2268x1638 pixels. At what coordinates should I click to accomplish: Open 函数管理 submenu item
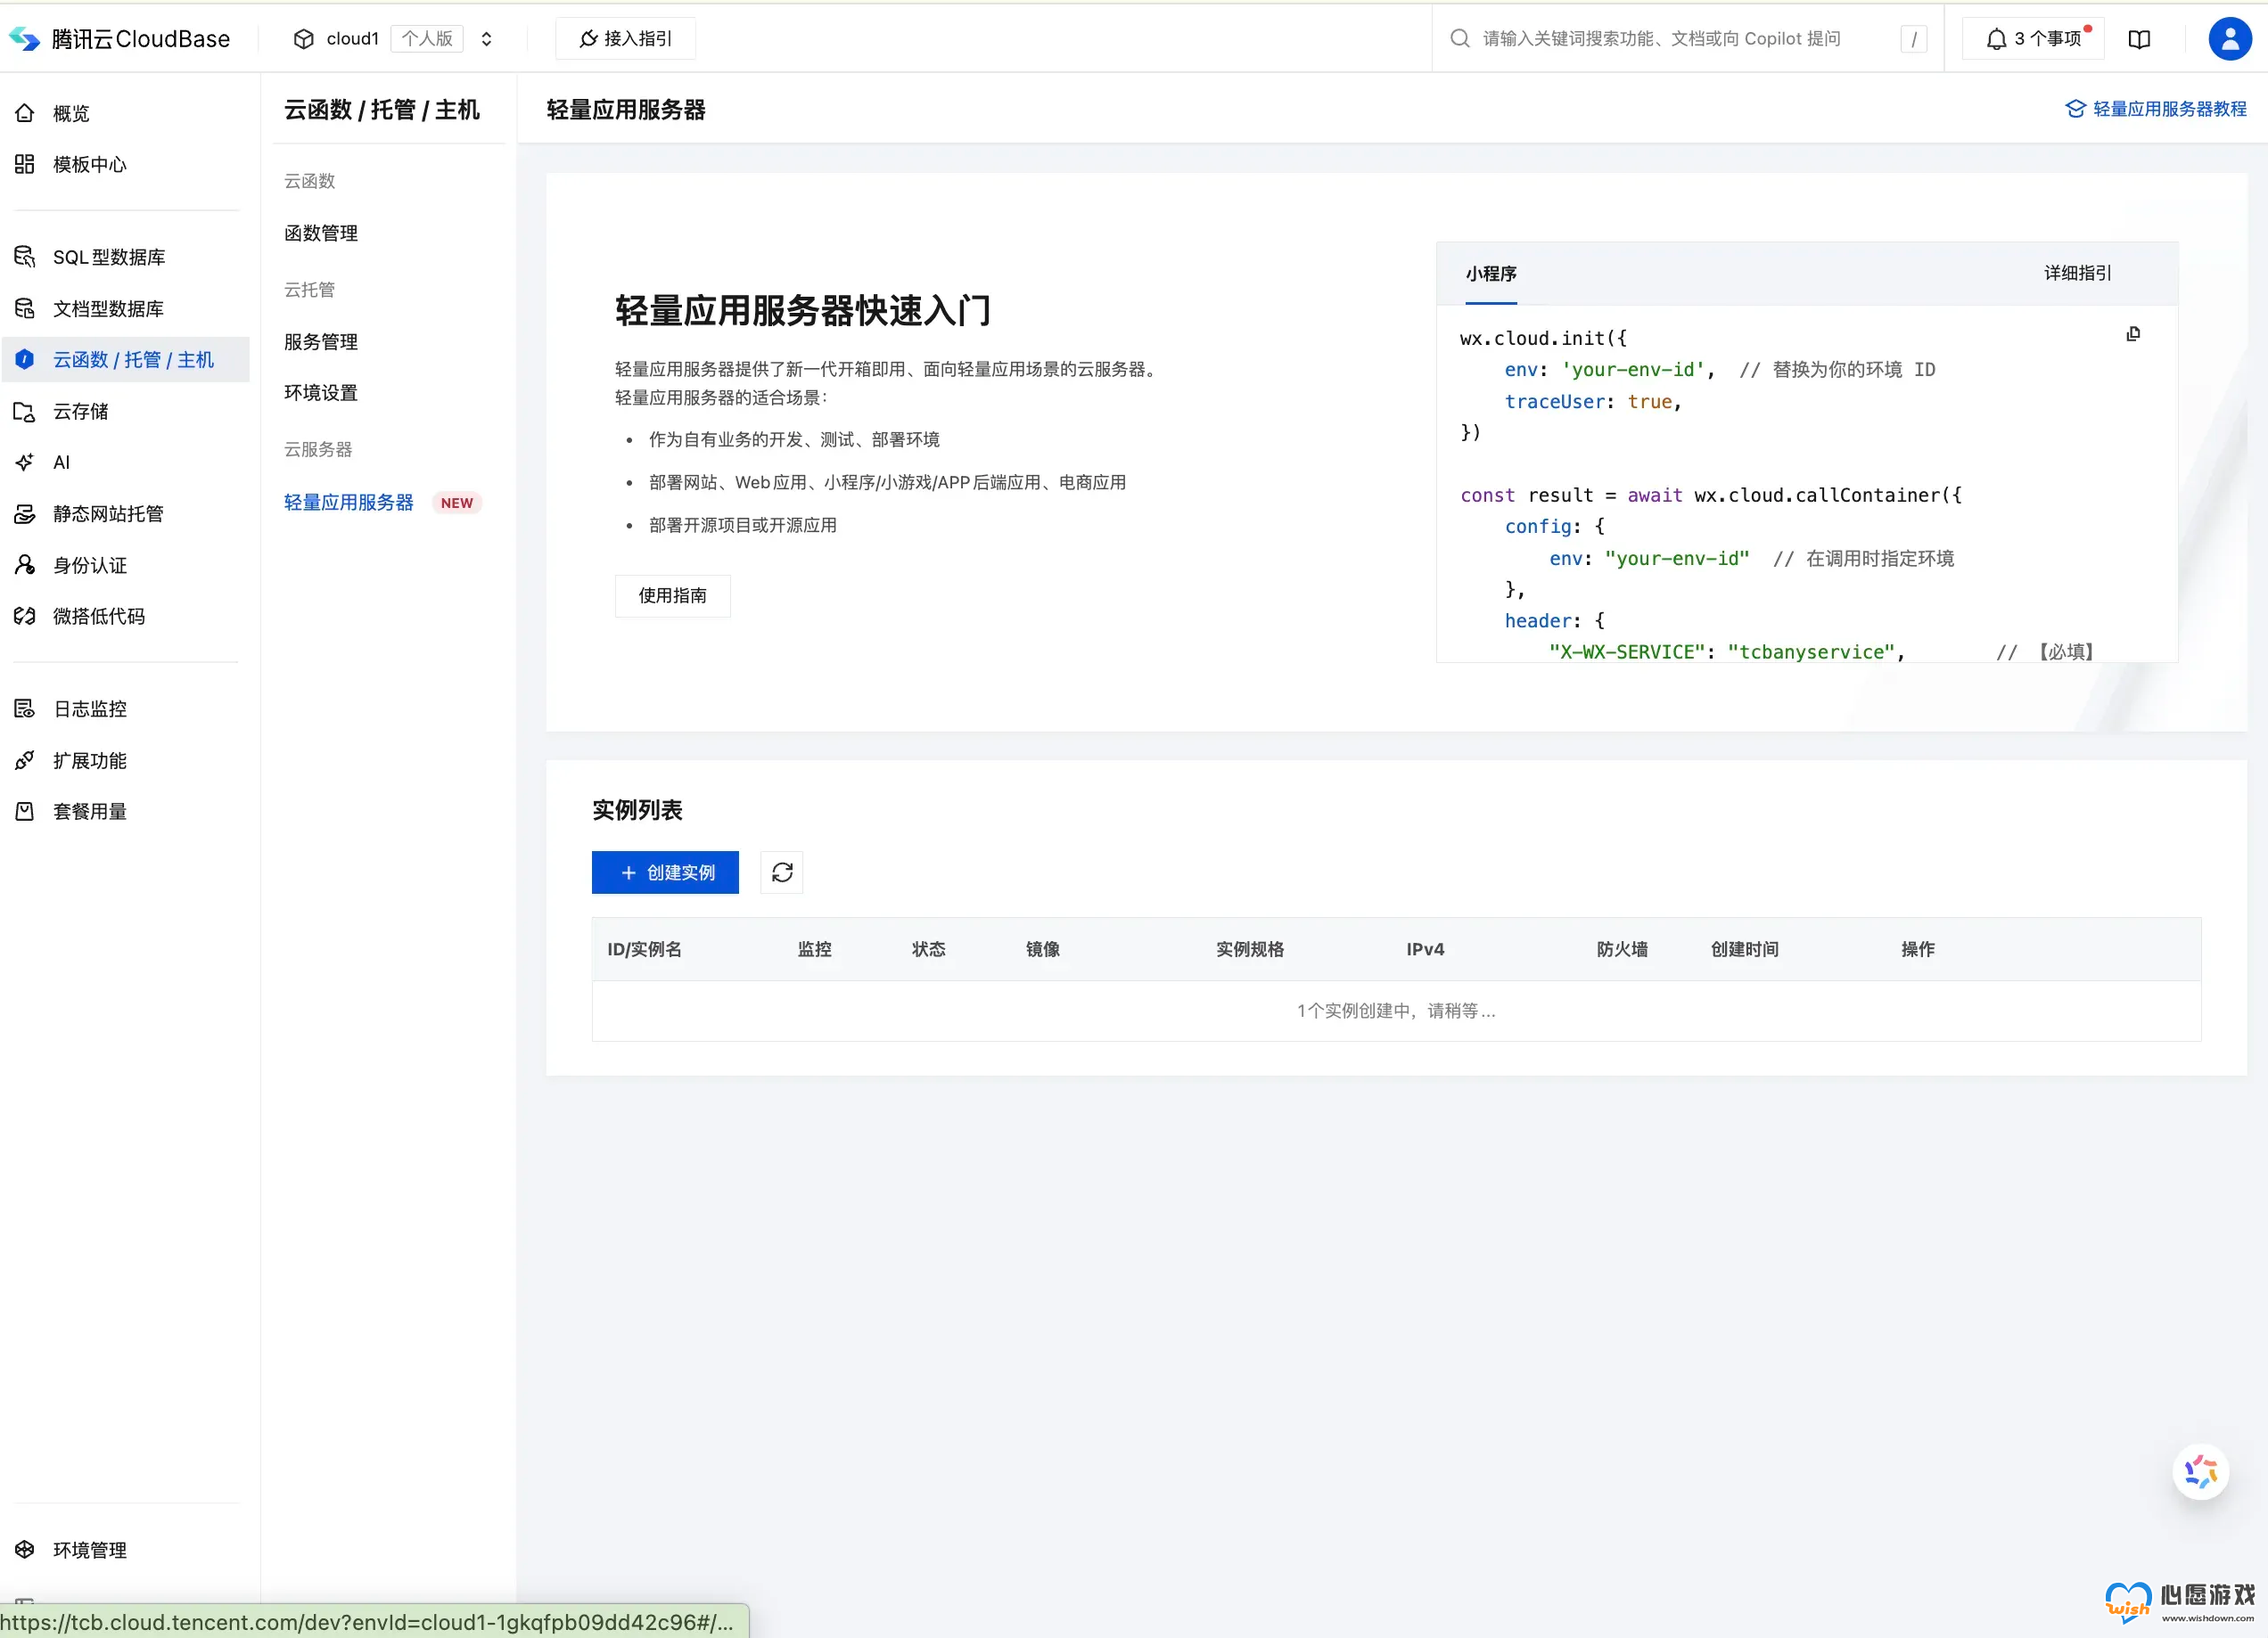point(321,233)
